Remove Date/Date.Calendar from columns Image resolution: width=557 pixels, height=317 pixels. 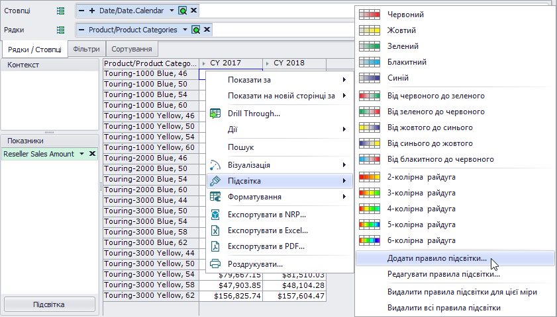(x=193, y=11)
